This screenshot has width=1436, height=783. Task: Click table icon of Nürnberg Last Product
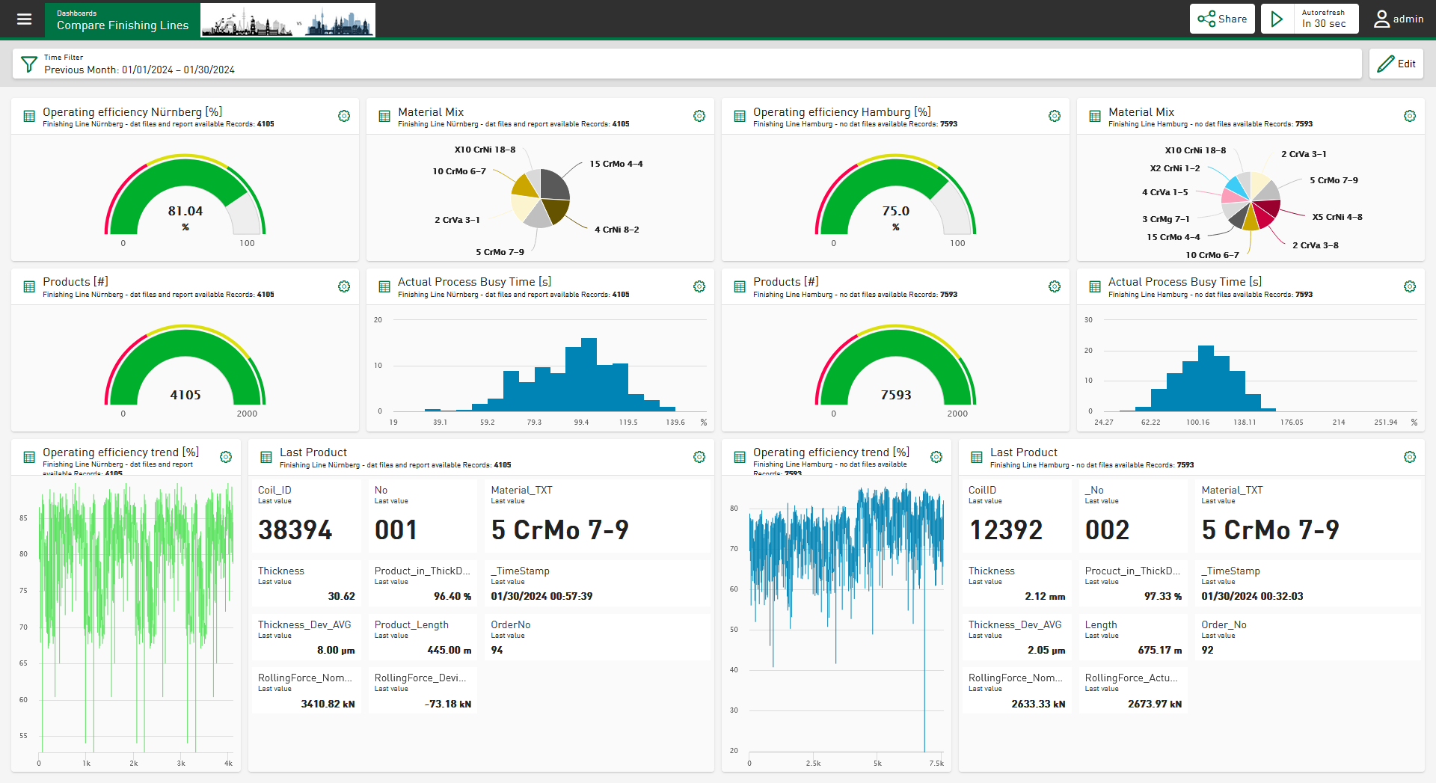point(266,457)
